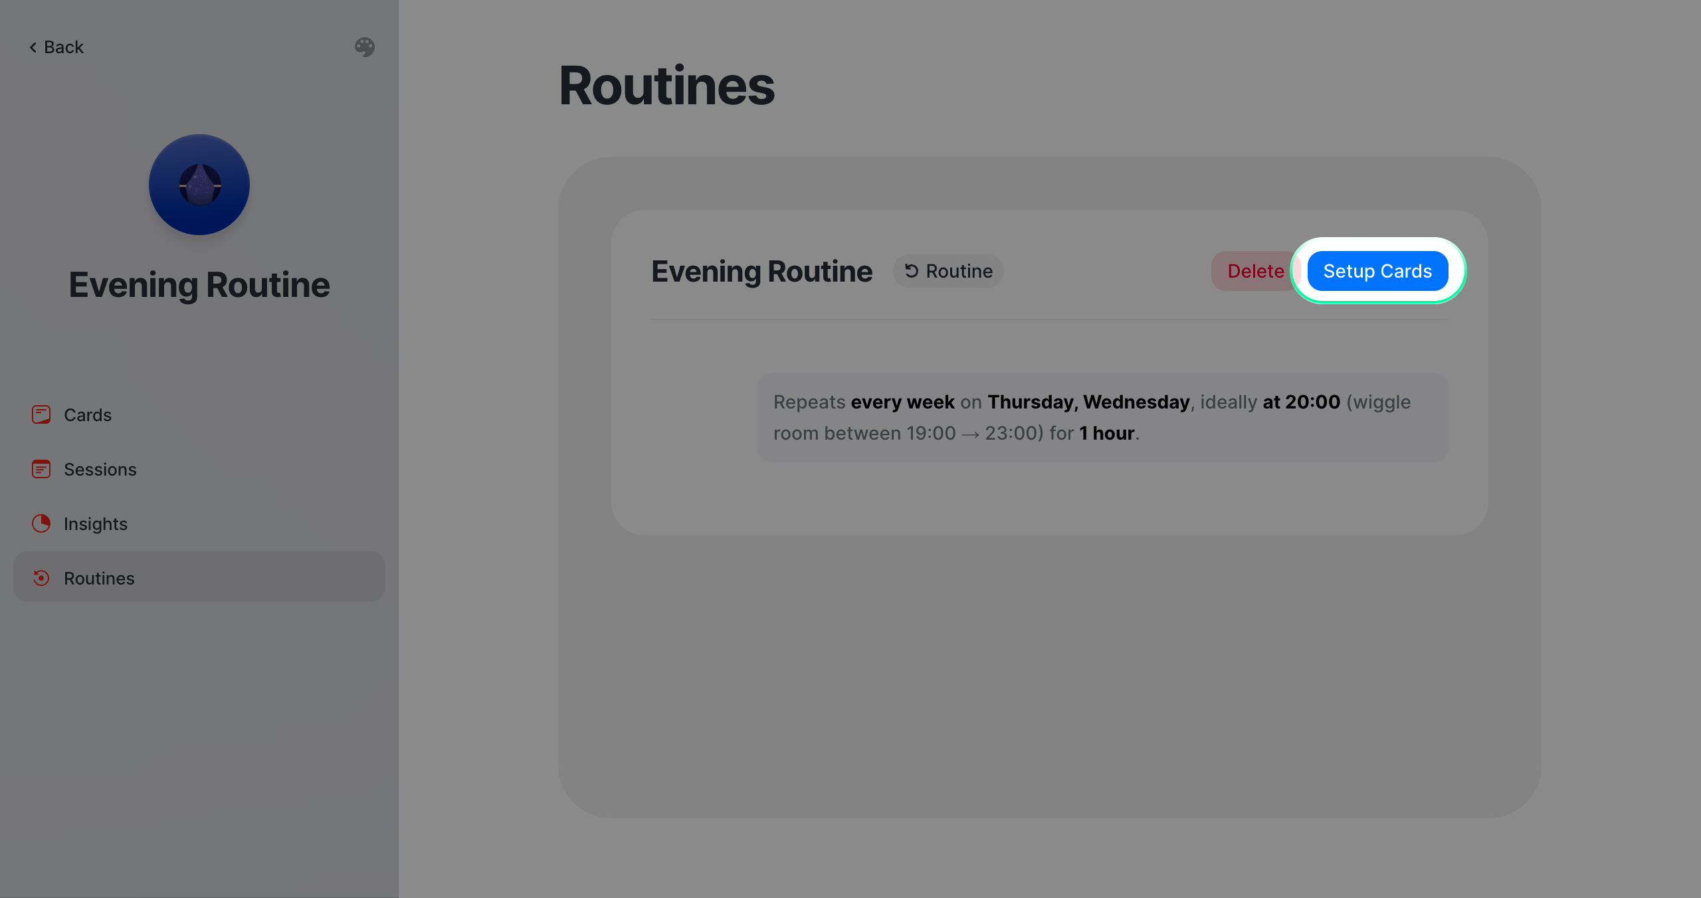The height and width of the screenshot is (898, 1701).
Task: Toggle the Evening Routine active state
Action: pyautogui.click(x=948, y=271)
